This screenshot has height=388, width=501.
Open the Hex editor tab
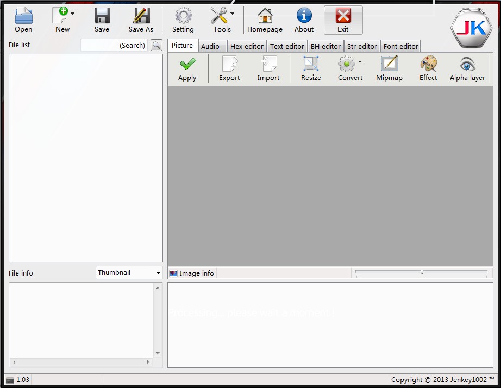247,46
